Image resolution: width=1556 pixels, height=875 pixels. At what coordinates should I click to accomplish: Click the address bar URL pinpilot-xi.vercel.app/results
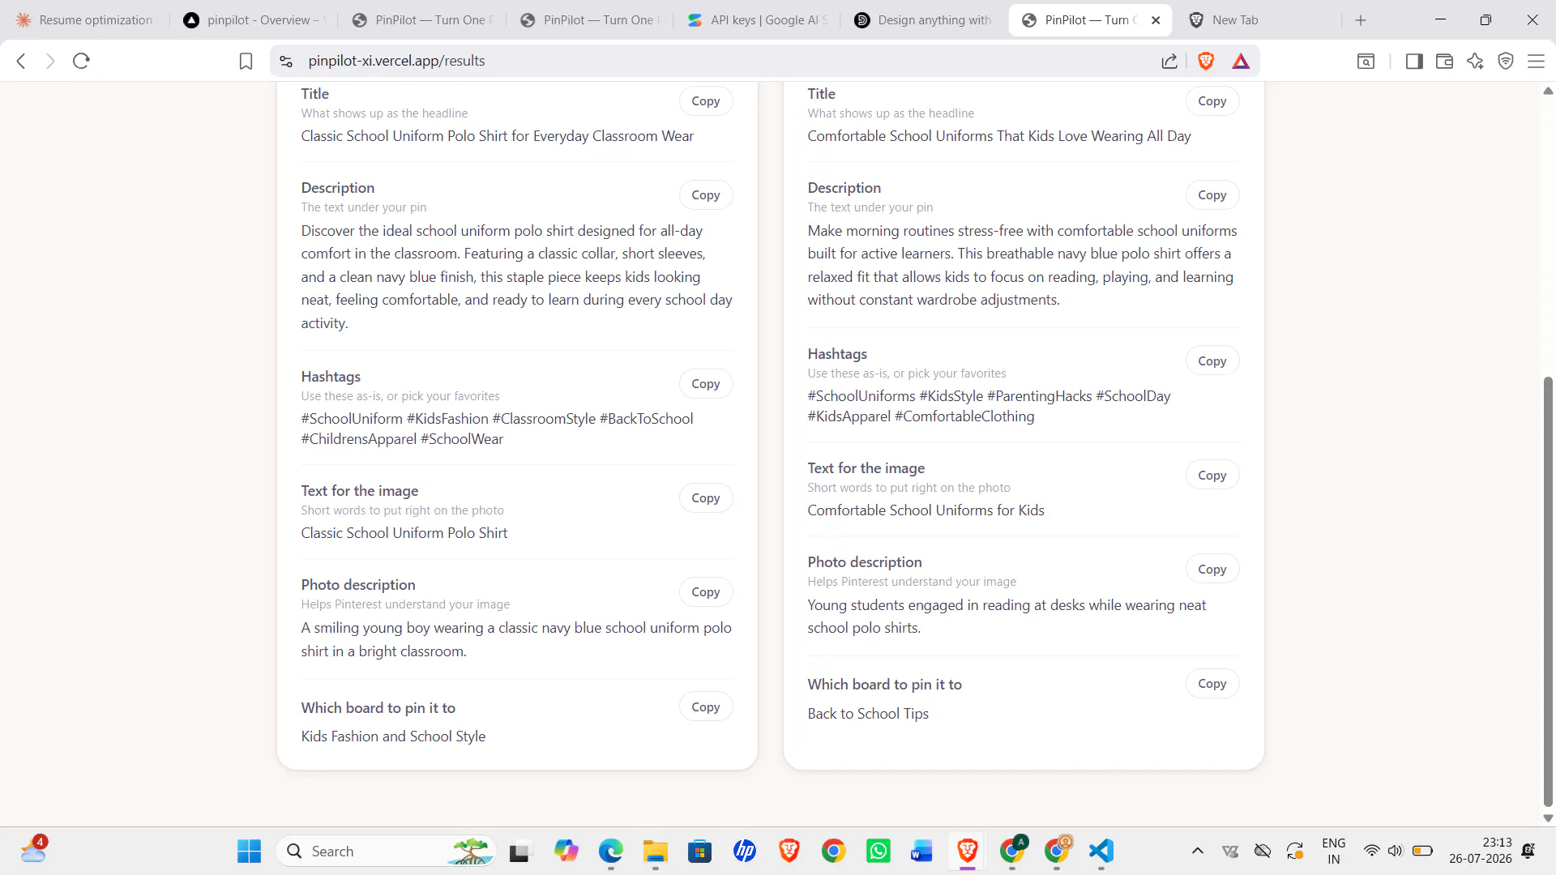[x=396, y=61]
